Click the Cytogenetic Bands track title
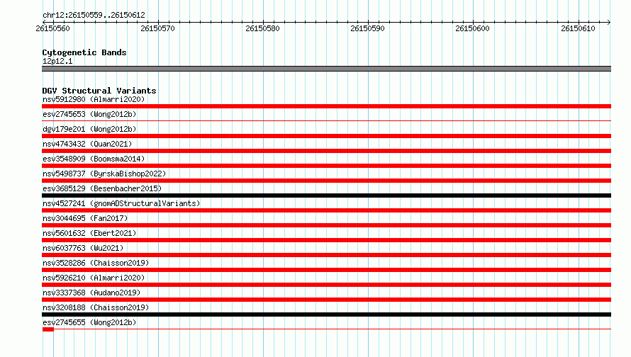This screenshot has height=357, width=631. tap(84, 52)
